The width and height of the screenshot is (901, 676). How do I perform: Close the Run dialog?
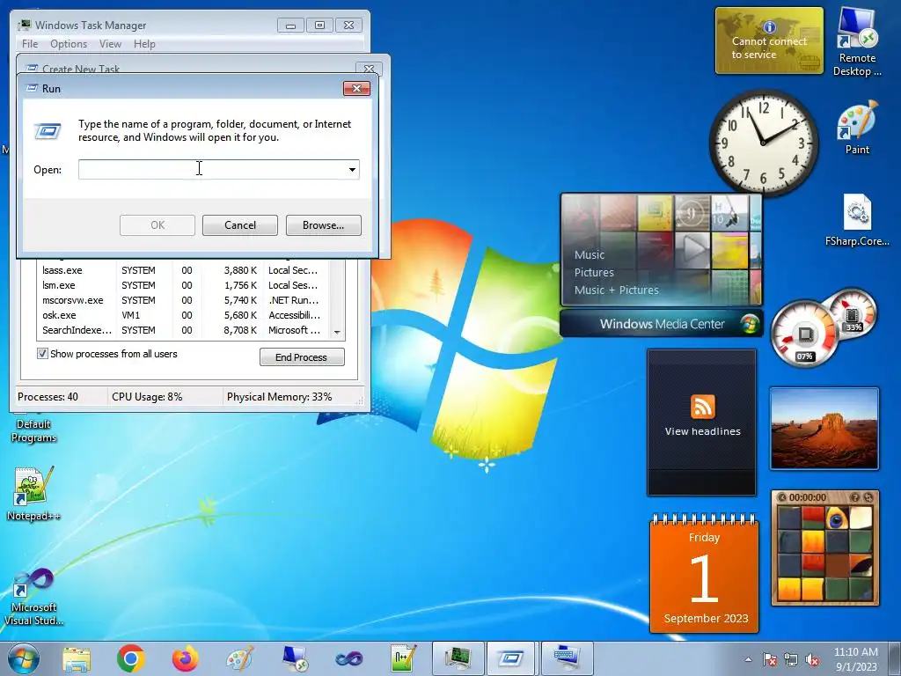coord(356,89)
